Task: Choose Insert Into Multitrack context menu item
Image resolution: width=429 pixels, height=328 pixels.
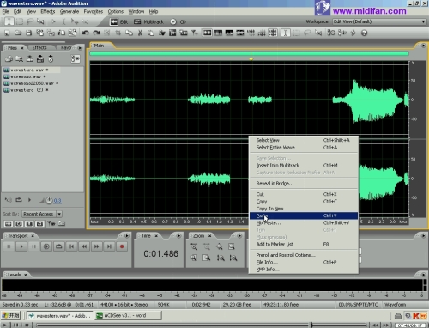Action: coord(304,165)
